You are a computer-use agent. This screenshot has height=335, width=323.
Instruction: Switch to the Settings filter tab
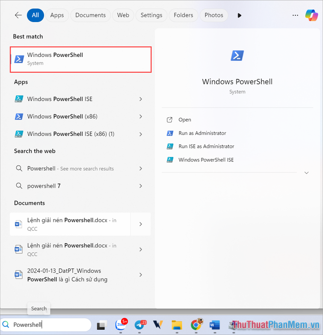[151, 15]
